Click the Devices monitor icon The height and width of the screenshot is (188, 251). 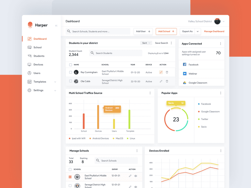(29, 65)
